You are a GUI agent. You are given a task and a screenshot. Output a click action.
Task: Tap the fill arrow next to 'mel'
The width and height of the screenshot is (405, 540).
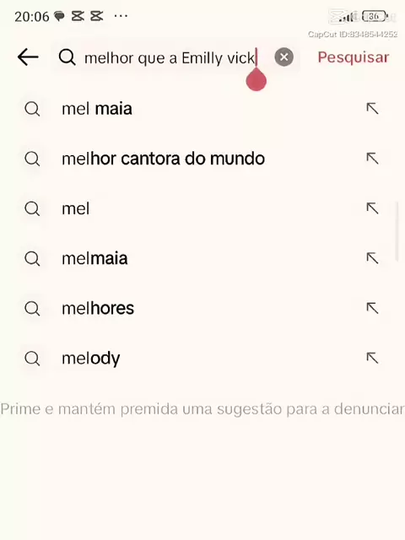point(372,208)
